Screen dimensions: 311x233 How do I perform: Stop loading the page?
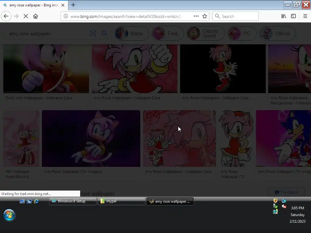pos(26,16)
